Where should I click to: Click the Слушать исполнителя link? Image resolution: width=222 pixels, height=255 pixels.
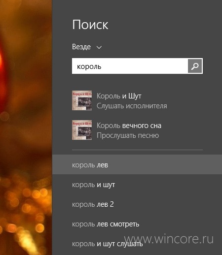132,106
